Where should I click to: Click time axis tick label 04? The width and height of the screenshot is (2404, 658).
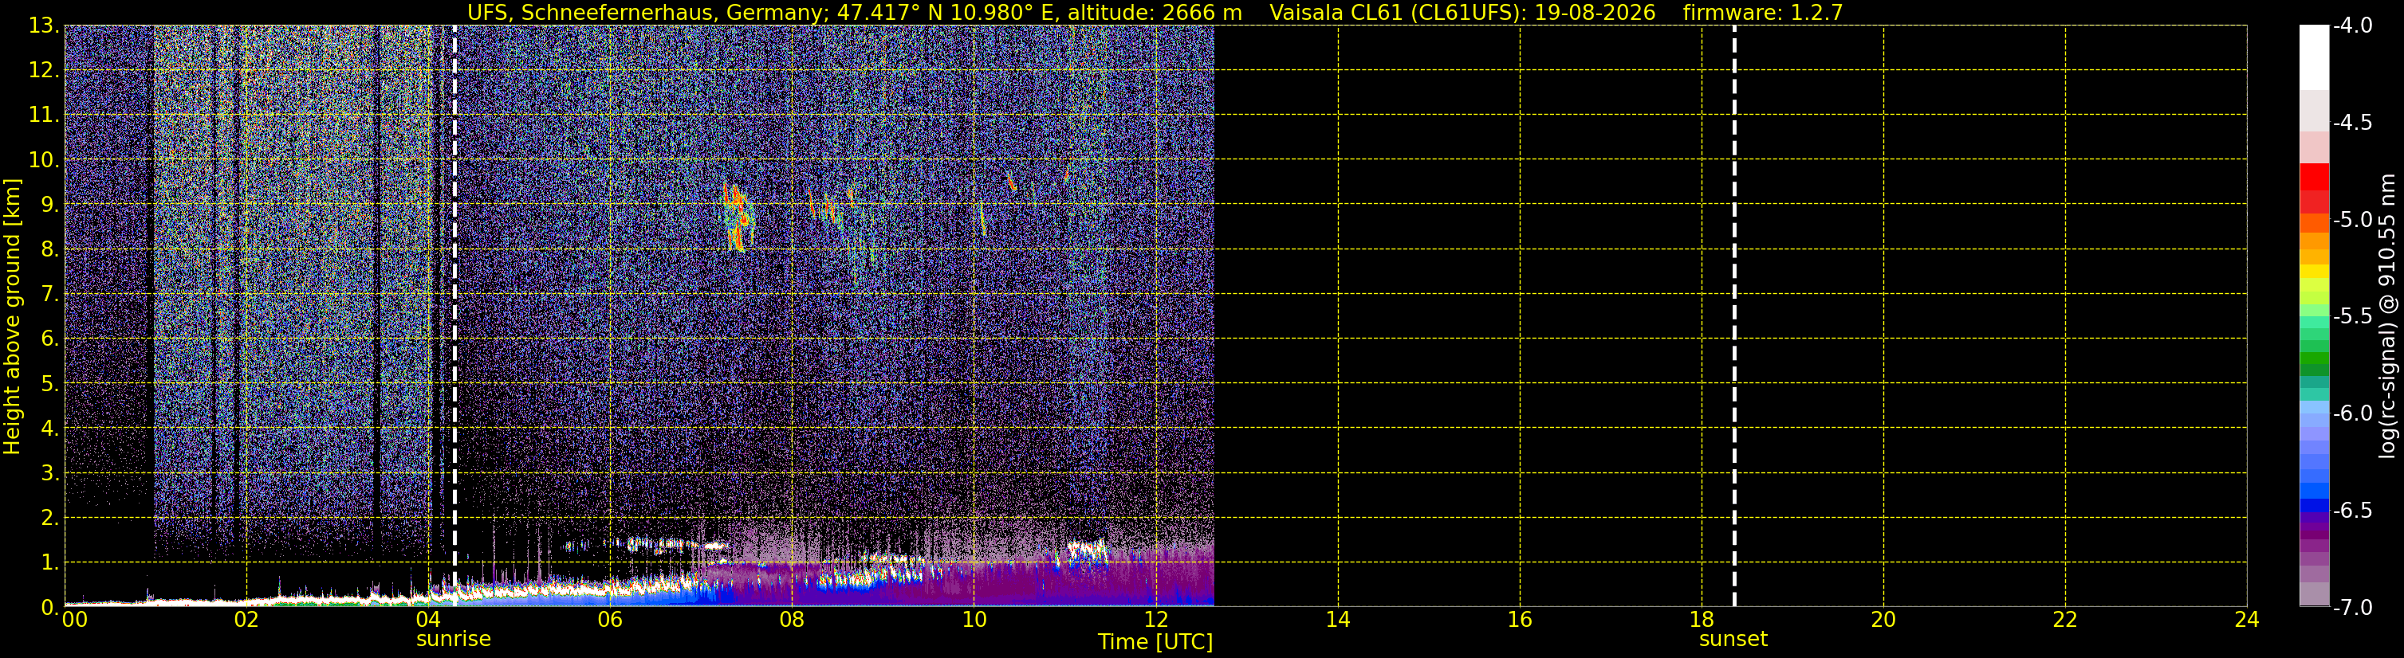[428, 620]
